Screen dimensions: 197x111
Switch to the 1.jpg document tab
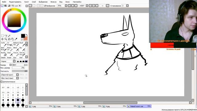(x=41, y=106)
